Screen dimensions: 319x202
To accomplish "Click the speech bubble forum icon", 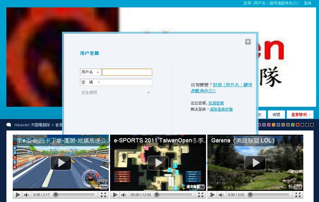I will 9,125.
